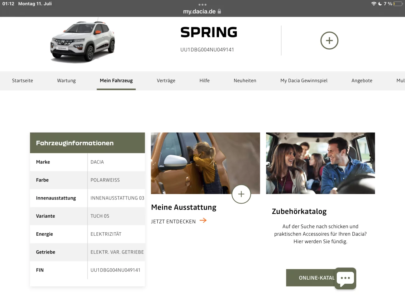The height and width of the screenshot is (304, 405).
Task: Tap the Innenausstattung row label
Action: 56,198
